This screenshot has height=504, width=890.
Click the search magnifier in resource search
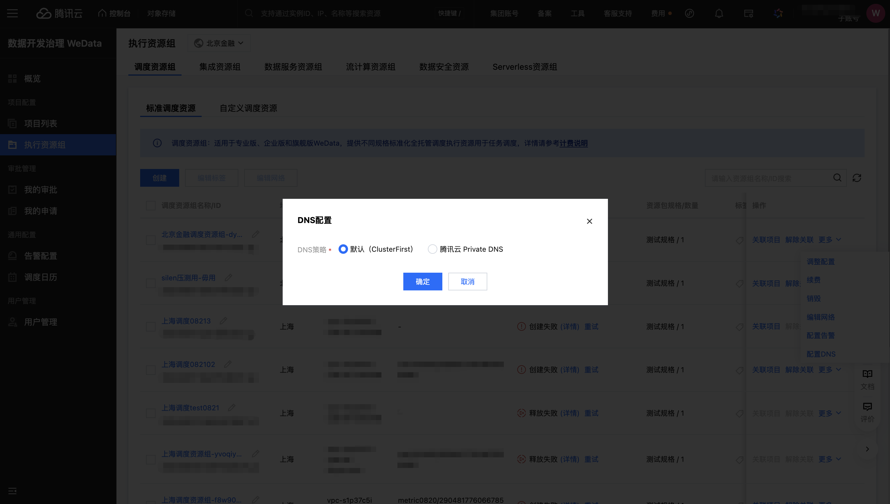[837, 178]
